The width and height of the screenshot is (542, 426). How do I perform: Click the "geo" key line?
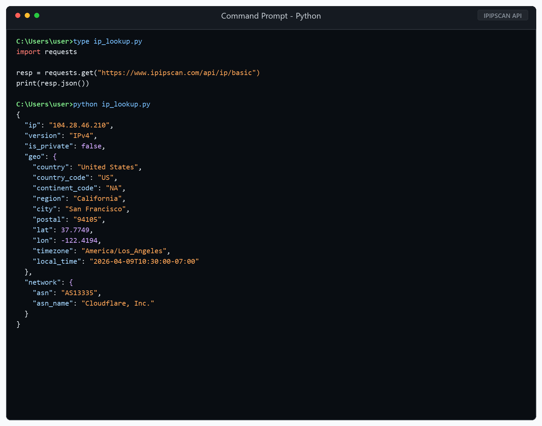(41, 157)
